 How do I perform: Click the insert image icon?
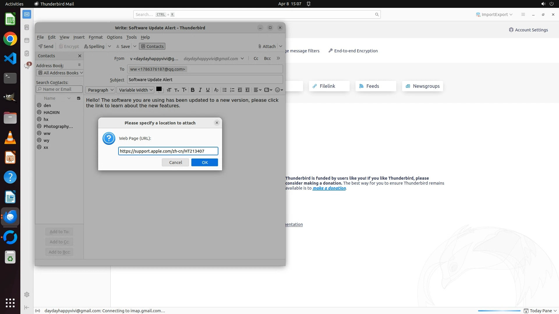268,90
